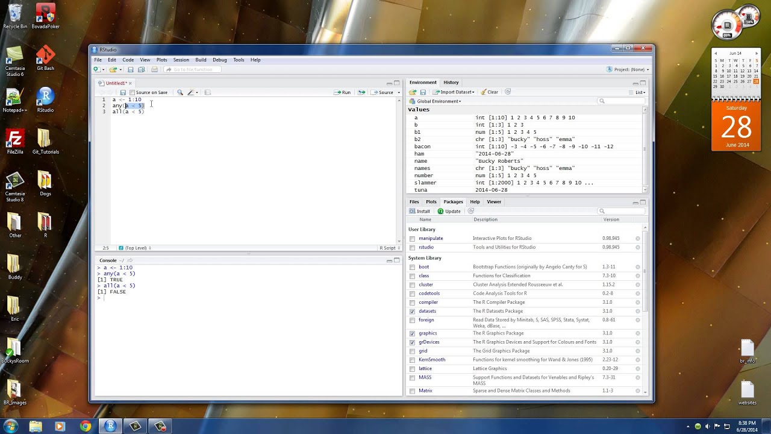The image size is (771, 434).
Task: Uncheck the datasets package checkbox
Action: click(x=412, y=312)
